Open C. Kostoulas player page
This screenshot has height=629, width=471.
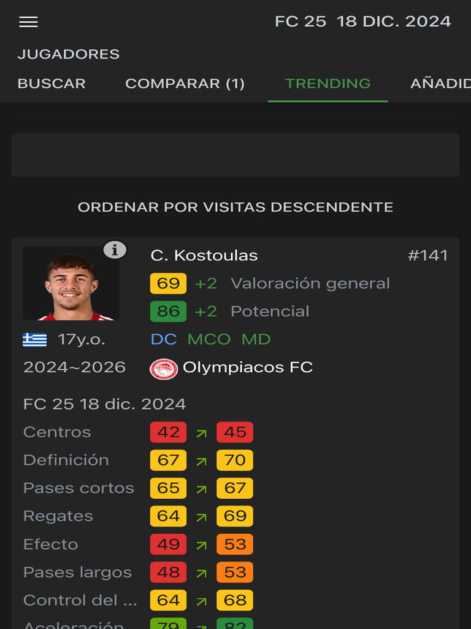(204, 256)
